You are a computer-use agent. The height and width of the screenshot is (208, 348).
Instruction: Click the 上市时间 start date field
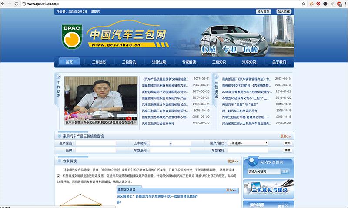coord(159,144)
